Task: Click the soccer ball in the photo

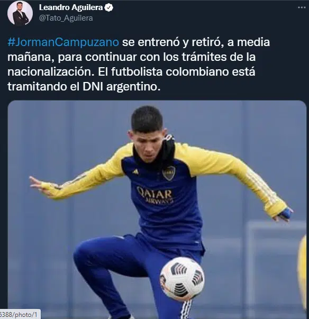Action: click(182, 279)
